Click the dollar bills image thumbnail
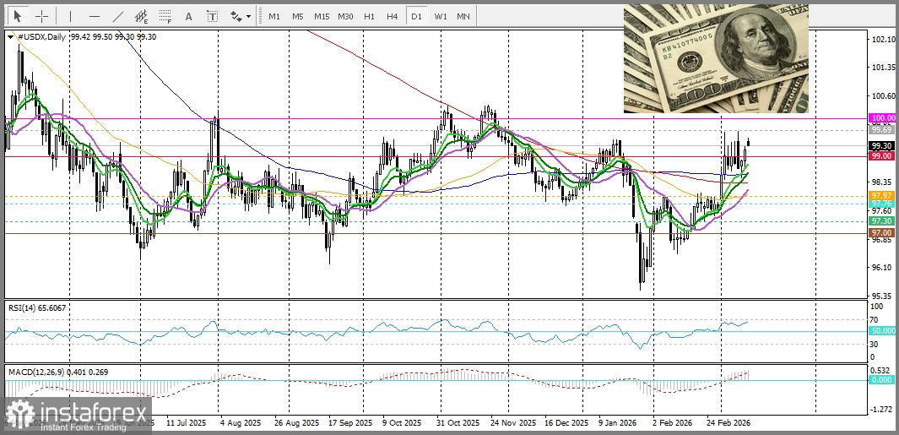The image size is (899, 435). 716,58
